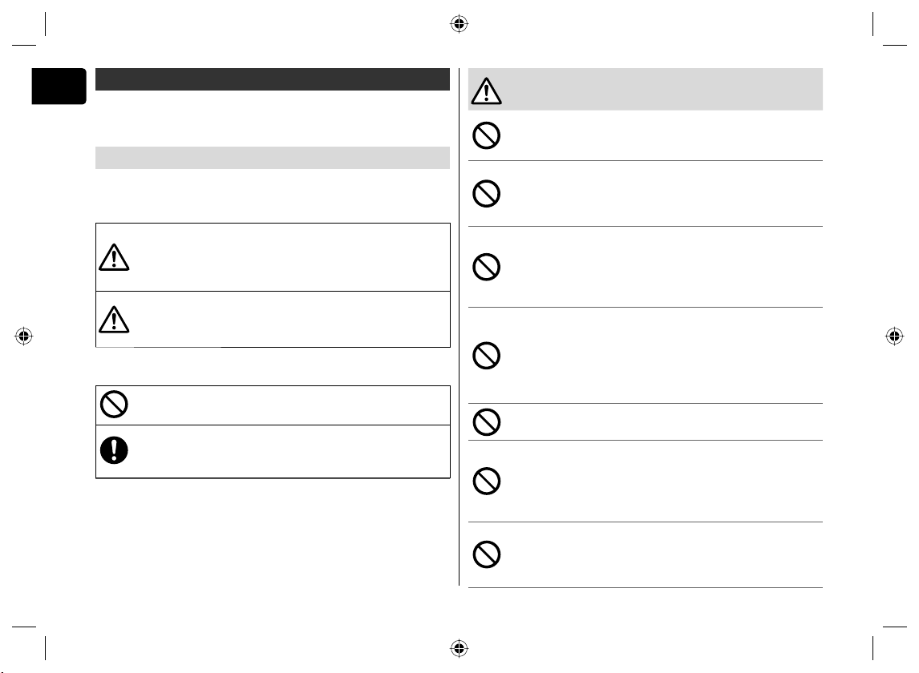Image resolution: width=919 pixels, height=673 pixels.
Task: Click the black language tab at the top-left corner
Action: tap(59, 86)
